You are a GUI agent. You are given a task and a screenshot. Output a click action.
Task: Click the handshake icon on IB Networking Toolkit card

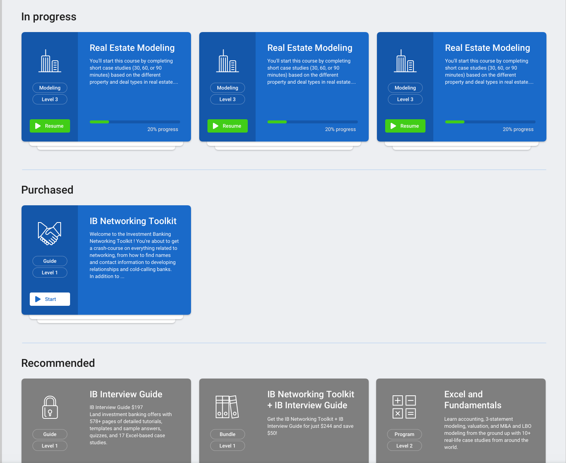click(50, 233)
